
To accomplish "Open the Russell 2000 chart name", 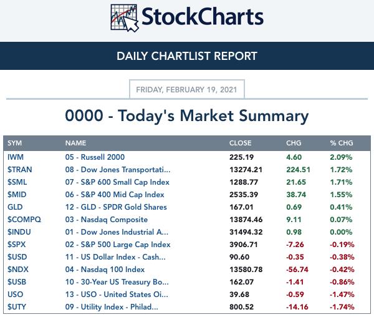I will click(95, 157).
